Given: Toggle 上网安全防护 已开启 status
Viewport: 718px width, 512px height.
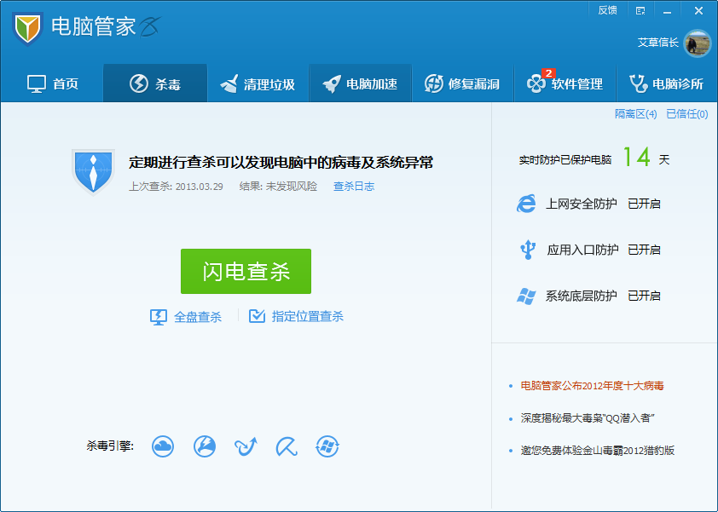Looking at the screenshot, I should click(x=644, y=204).
